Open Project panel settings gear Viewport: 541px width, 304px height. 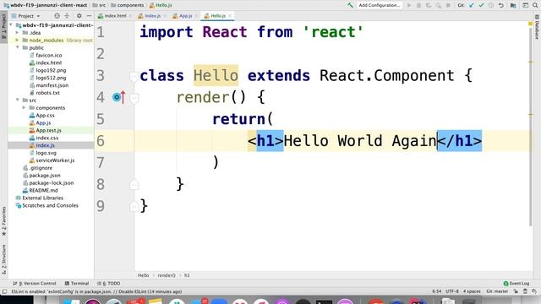click(x=79, y=16)
